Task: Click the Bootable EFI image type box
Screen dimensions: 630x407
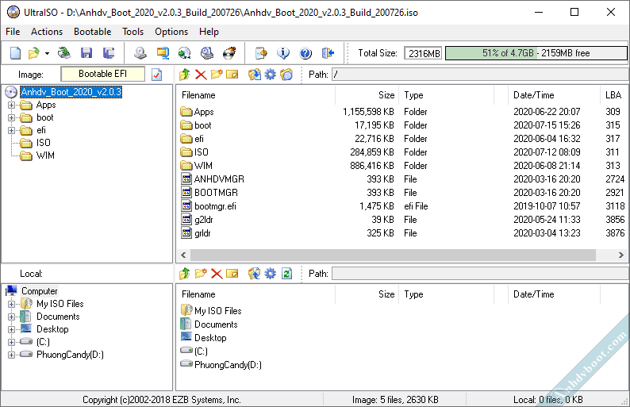Action: click(103, 74)
